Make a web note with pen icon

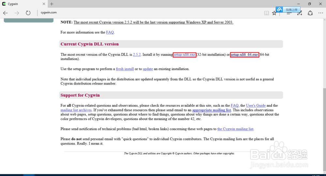click(x=300, y=13)
